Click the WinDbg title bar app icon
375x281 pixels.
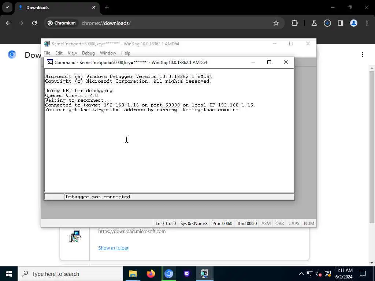(x=47, y=44)
